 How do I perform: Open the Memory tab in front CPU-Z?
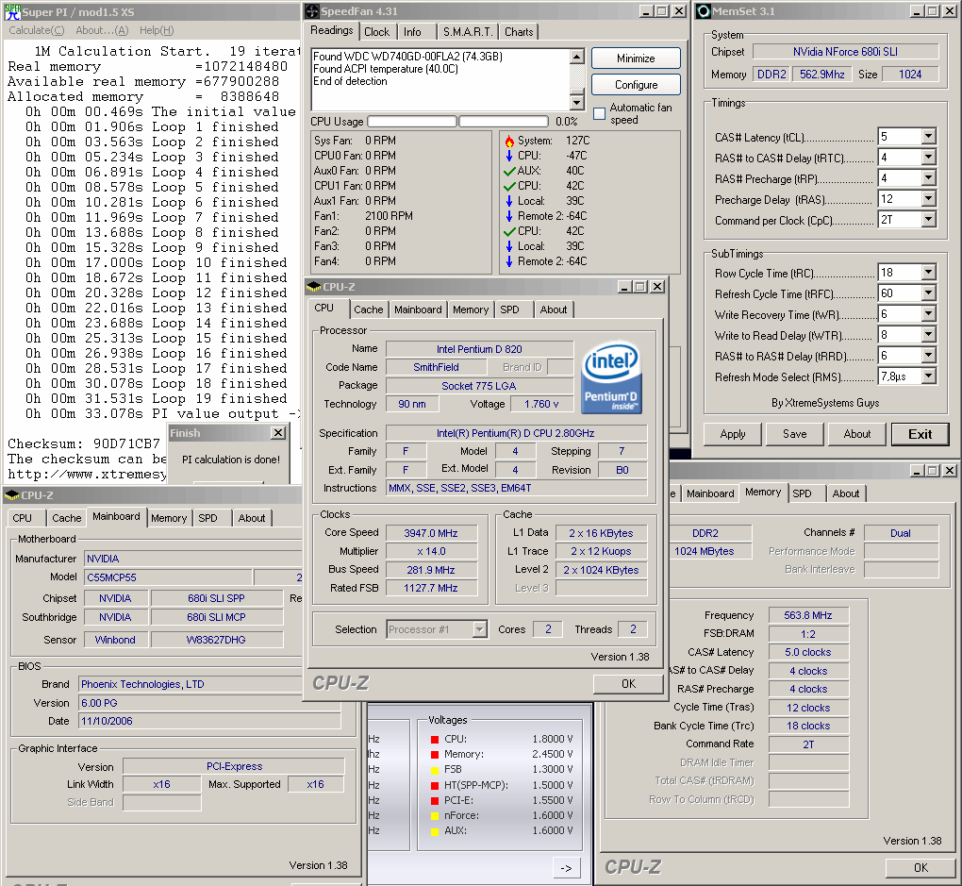(471, 309)
